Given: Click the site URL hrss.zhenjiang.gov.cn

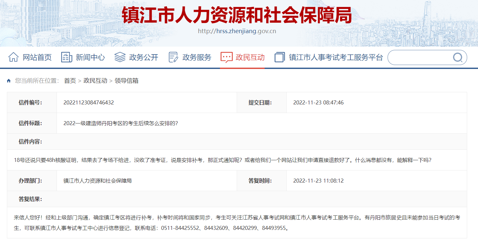Looking at the screenshot, I should coord(239,31).
